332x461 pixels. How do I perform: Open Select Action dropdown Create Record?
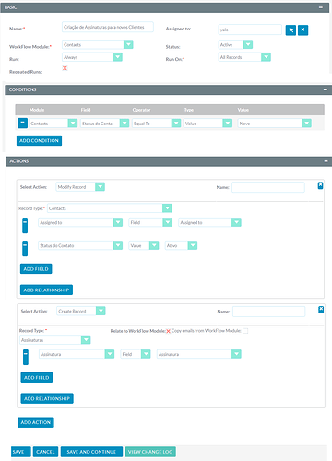(x=81, y=311)
